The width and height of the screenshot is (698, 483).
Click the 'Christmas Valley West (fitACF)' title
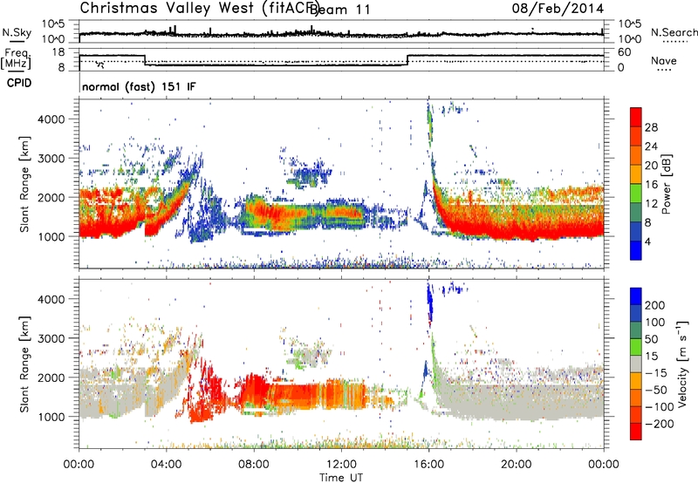point(199,8)
